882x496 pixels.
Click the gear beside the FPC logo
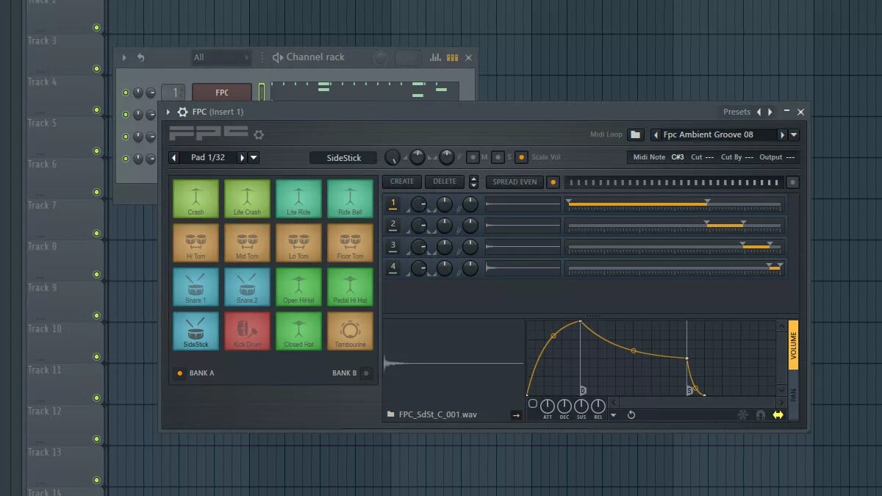(x=259, y=134)
